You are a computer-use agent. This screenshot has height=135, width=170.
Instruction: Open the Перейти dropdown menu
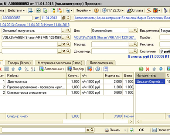coord(83,10)
